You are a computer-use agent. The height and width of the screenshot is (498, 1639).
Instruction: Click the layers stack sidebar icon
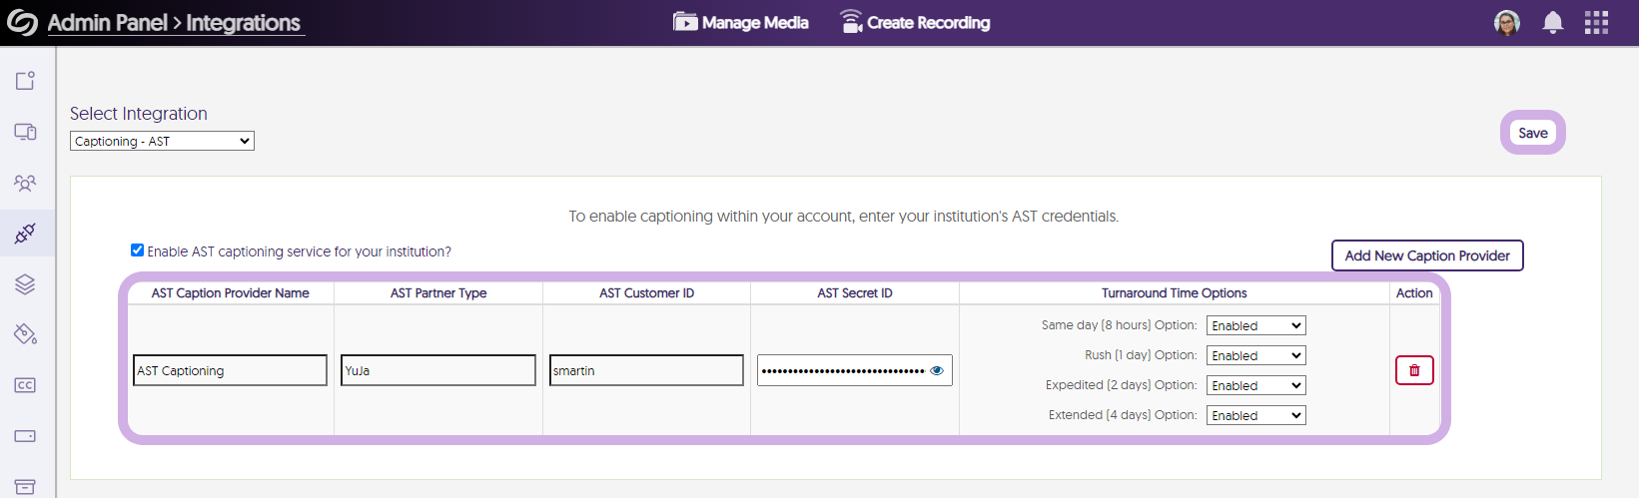tap(25, 284)
